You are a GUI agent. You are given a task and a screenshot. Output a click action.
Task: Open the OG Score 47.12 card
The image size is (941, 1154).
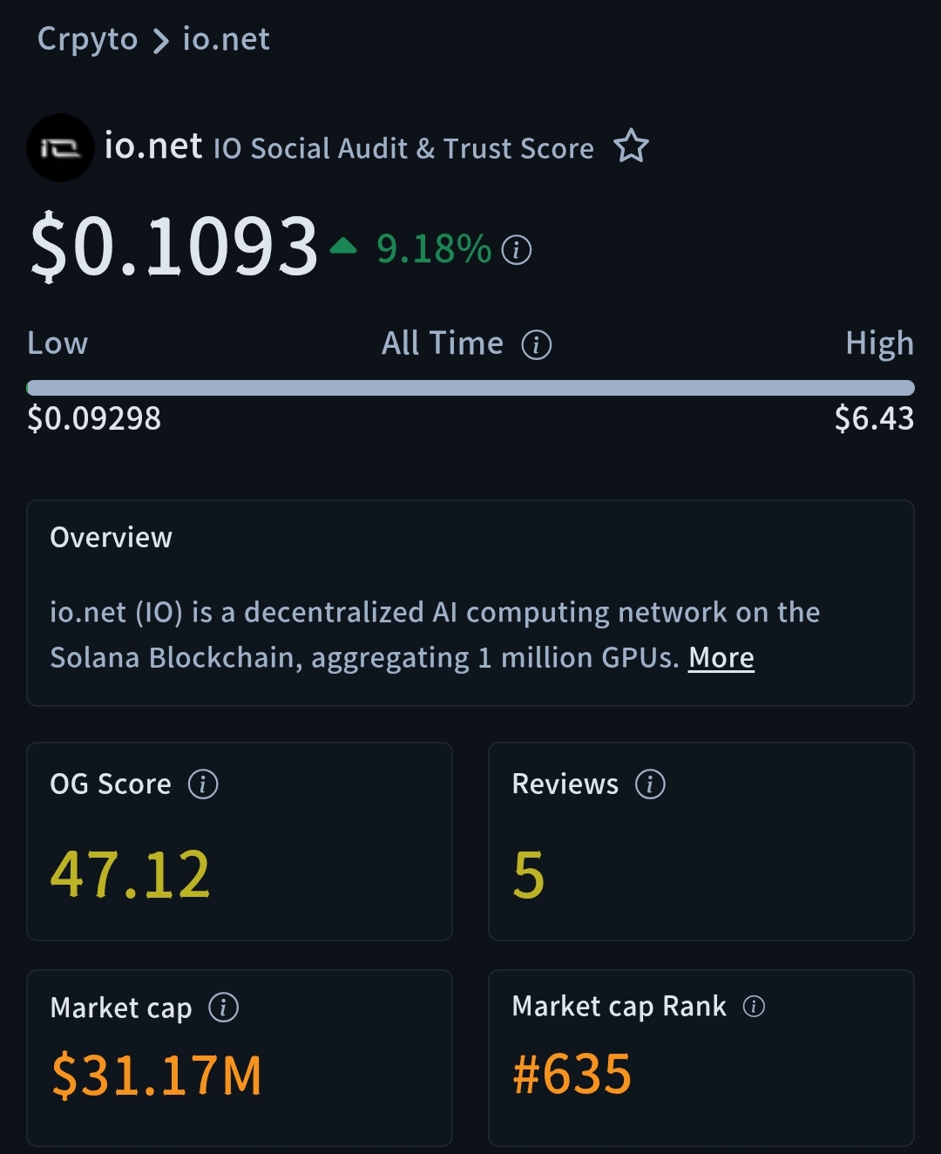[240, 841]
